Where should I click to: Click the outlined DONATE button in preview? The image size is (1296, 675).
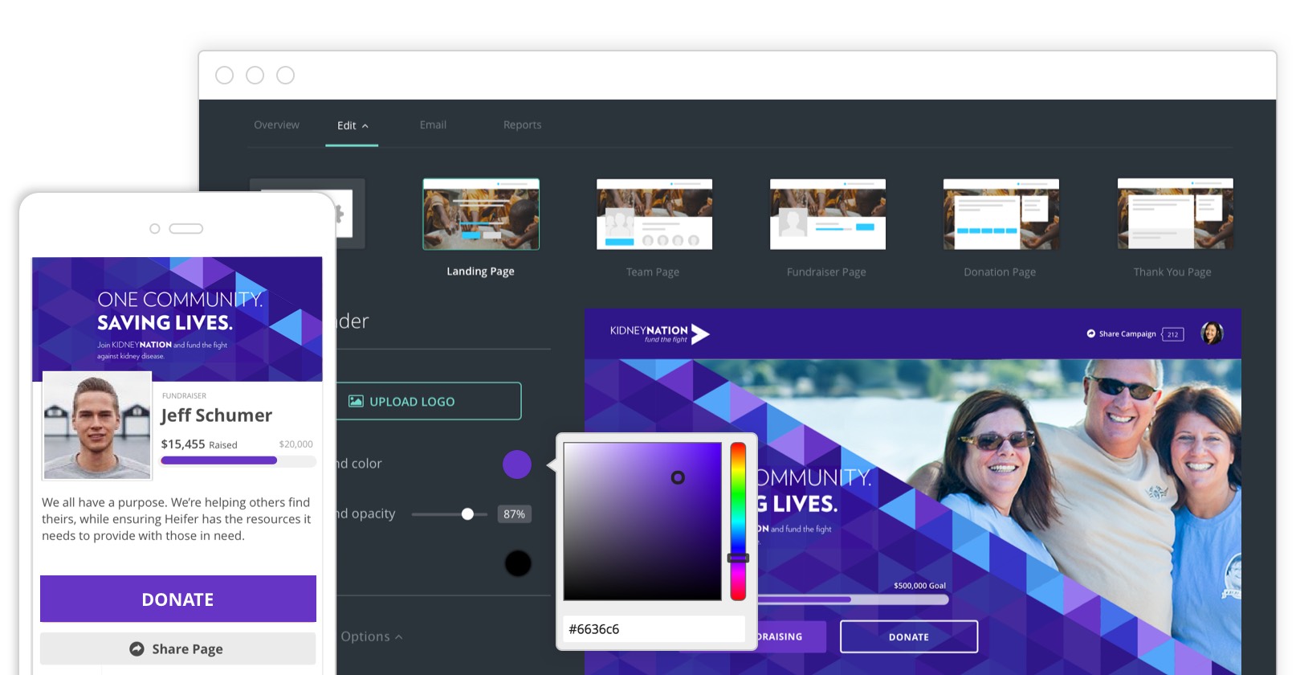pyautogui.click(x=908, y=636)
